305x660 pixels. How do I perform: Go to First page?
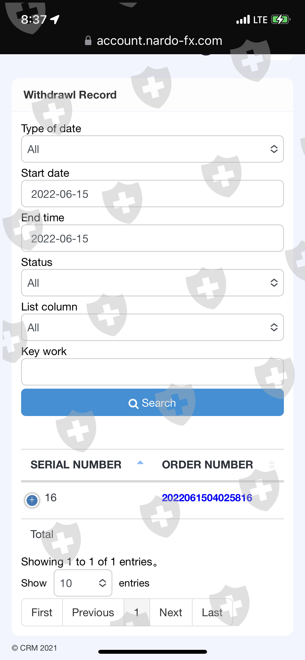tap(42, 612)
